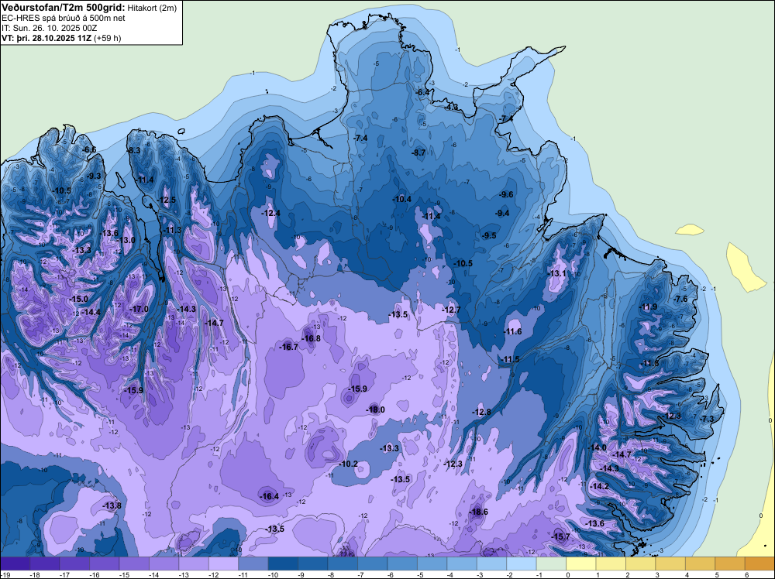775x579 pixels.
Task: Click the -15.0 temperature value on the map
Action: coord(78,299)
